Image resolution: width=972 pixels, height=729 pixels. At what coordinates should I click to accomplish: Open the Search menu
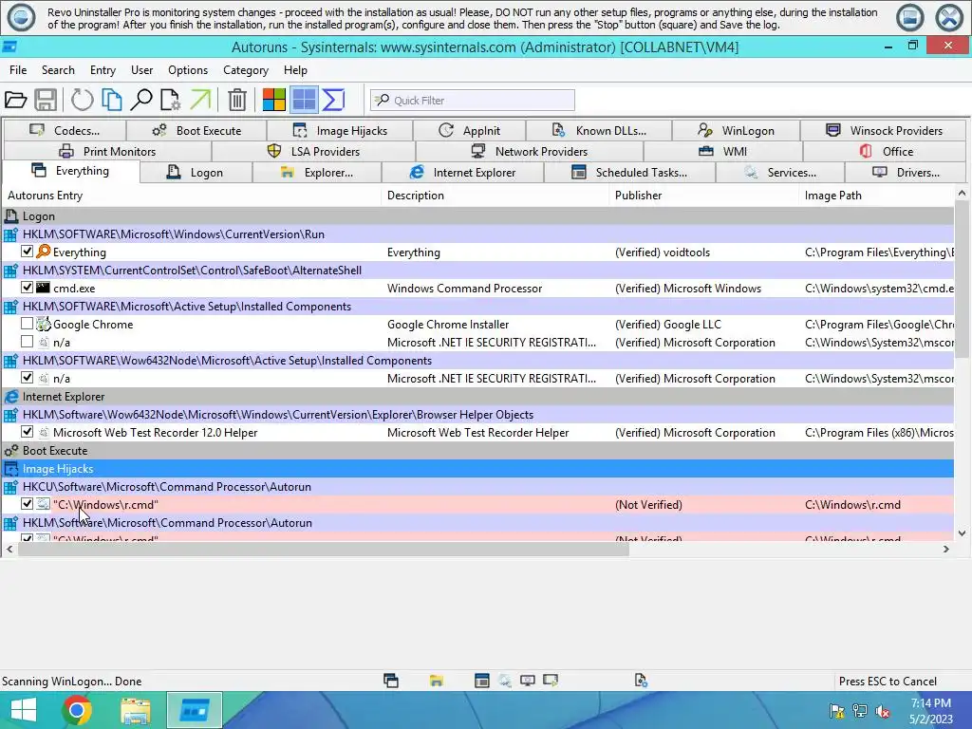[x=58, y=70]
